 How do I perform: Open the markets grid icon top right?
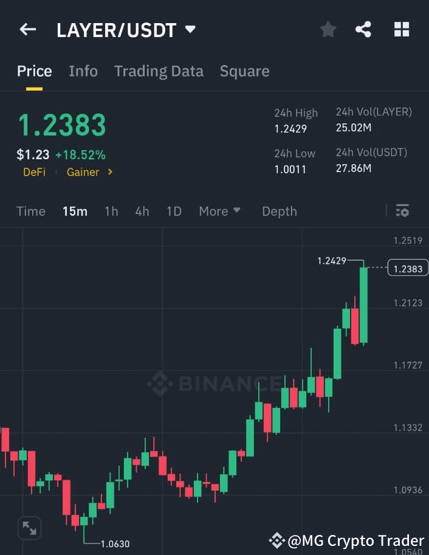click(x=401, y=29)
